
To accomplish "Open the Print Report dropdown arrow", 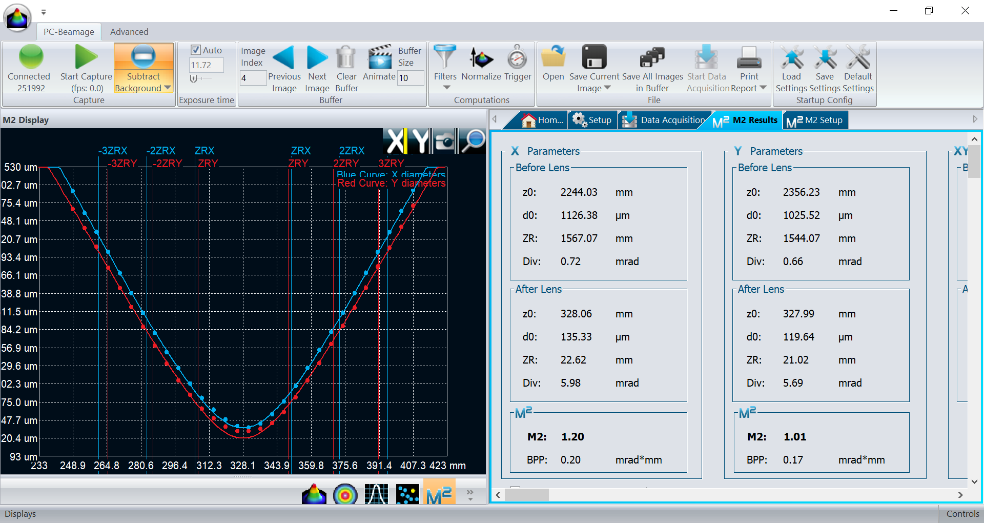I will 763,88.
